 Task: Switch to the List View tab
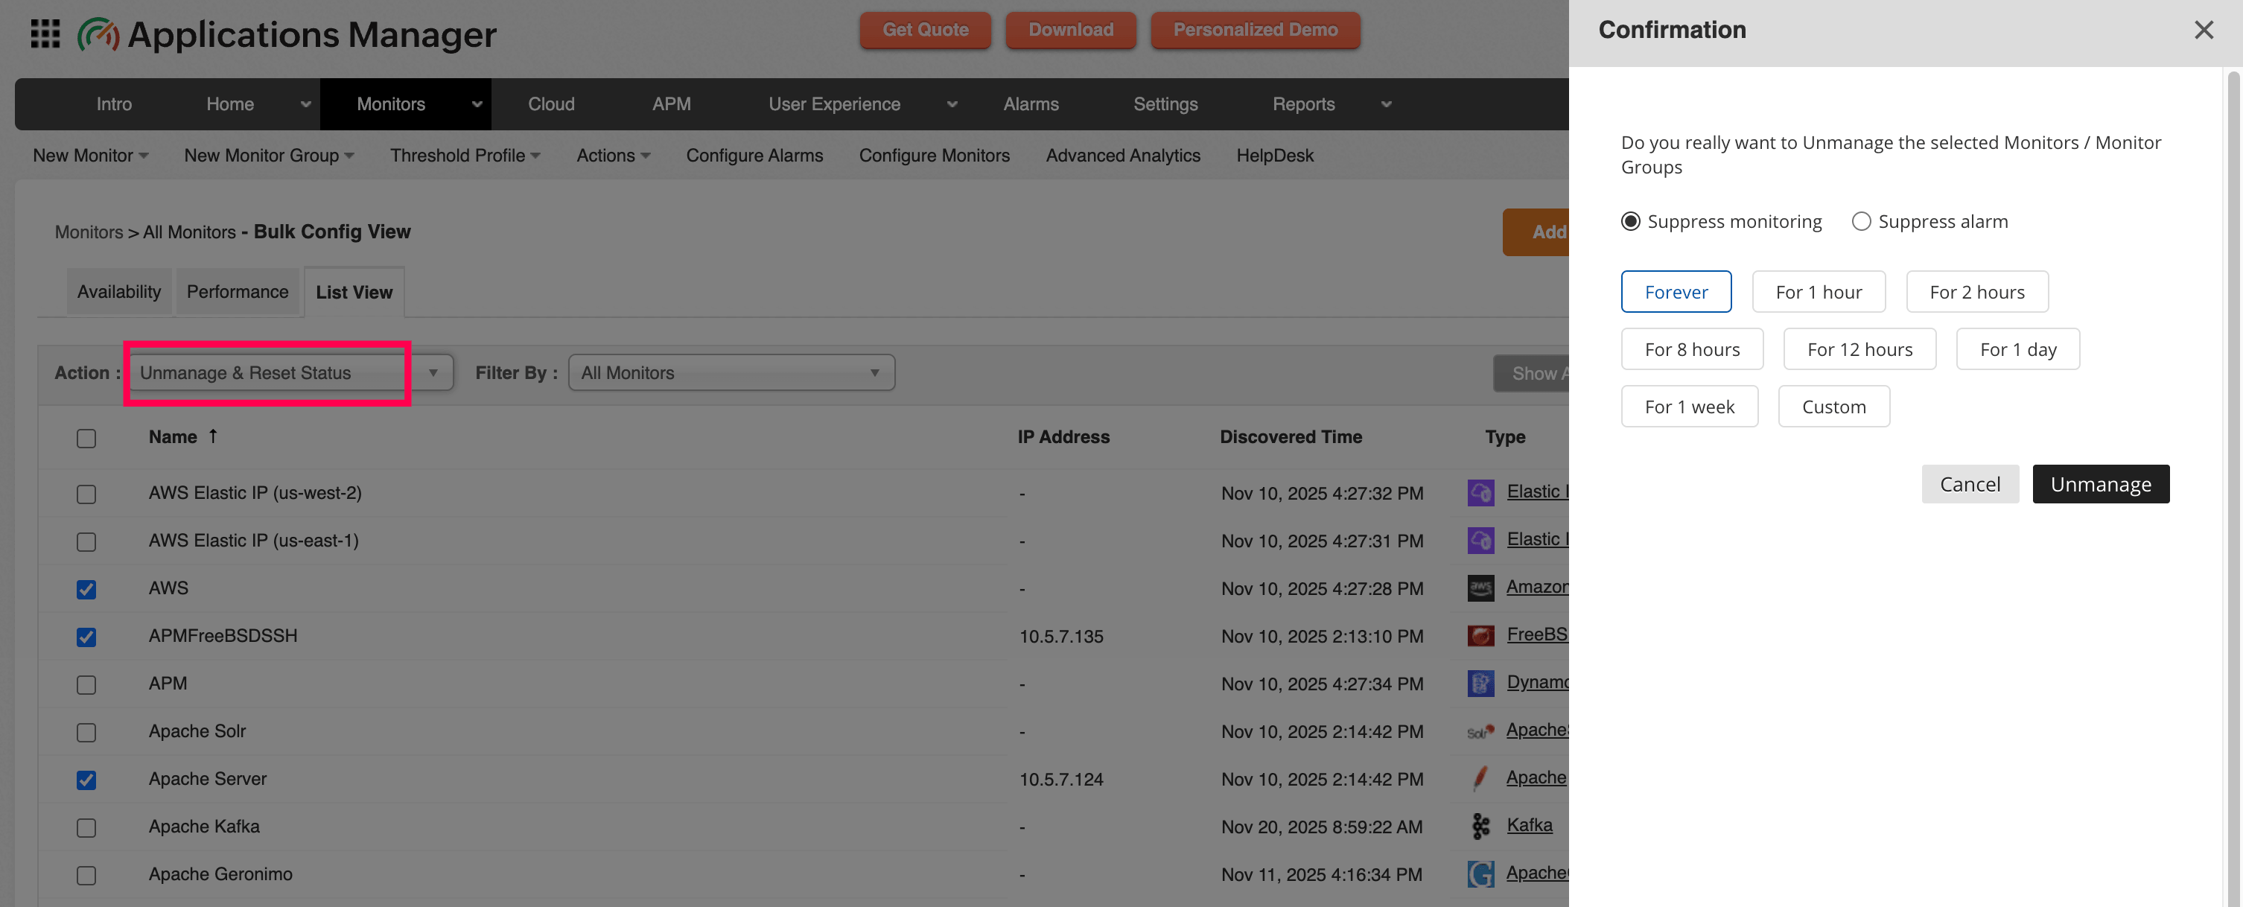pyautogui.click(x=354, y=293)
